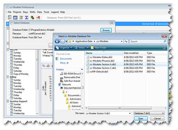Click the colored lines list toolbar icon
This screenshot has height=130, width=178.
21,17
